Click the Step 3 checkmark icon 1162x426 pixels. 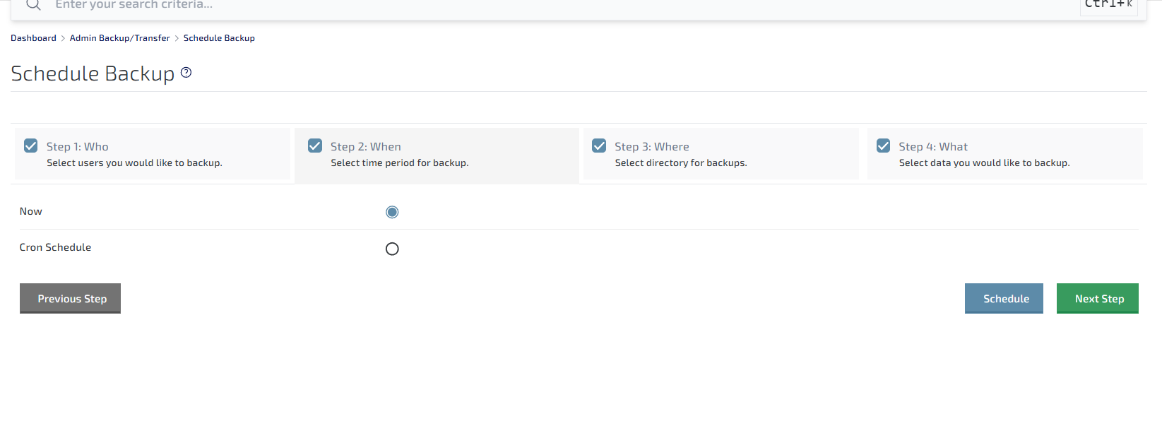coord(599,146)
